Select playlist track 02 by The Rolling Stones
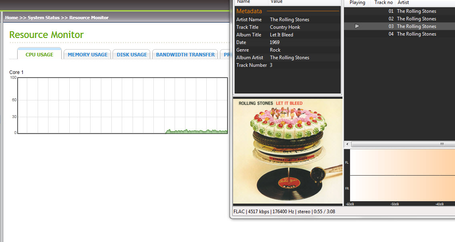The image size is (455, 242). pos(399,18)
